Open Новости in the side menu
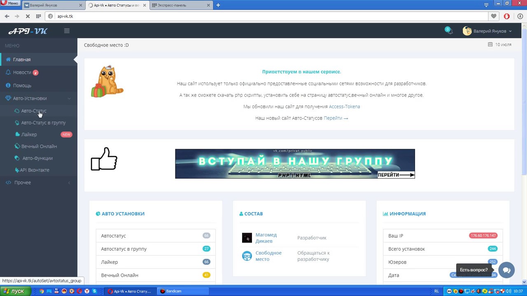527x296 pixels. (x=38, y=72)
